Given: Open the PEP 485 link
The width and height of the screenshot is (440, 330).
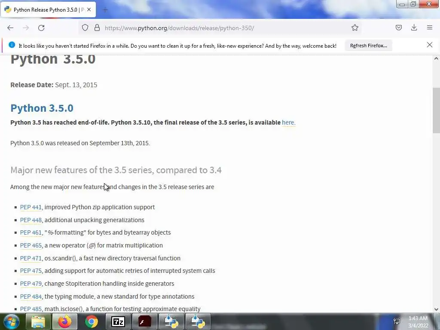Looking at the screenshot, I should (31, 309).
